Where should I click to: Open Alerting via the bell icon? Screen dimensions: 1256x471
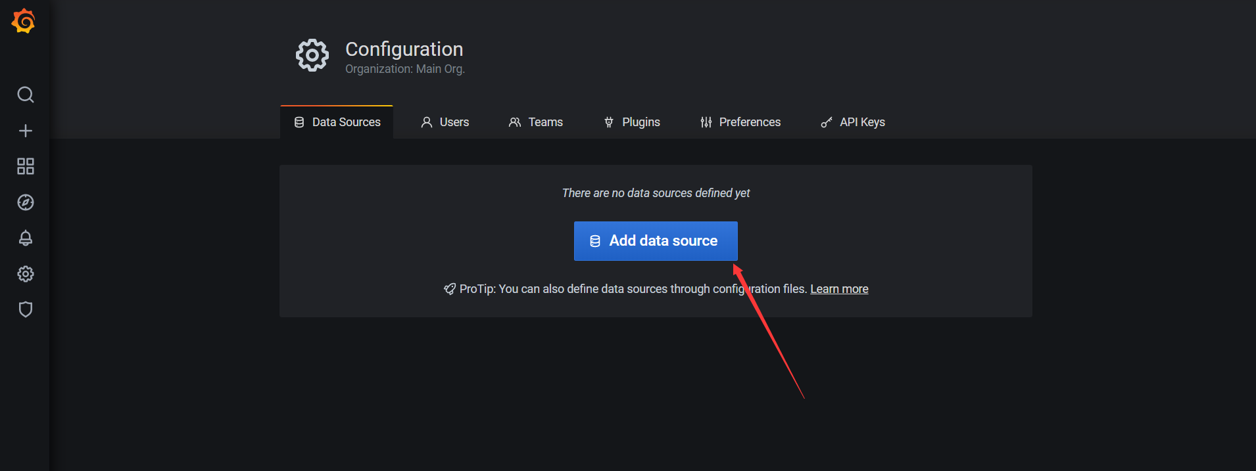tap(26, 238)
